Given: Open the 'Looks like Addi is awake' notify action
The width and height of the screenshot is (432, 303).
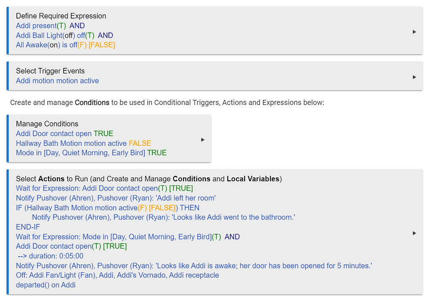Looking at the screenshot, I should [x=194, y=266].
